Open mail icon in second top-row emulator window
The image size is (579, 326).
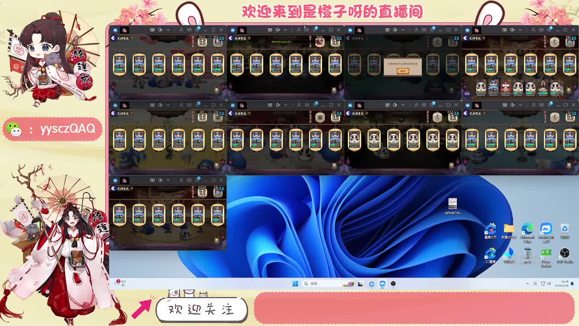[x=307, y=30]
